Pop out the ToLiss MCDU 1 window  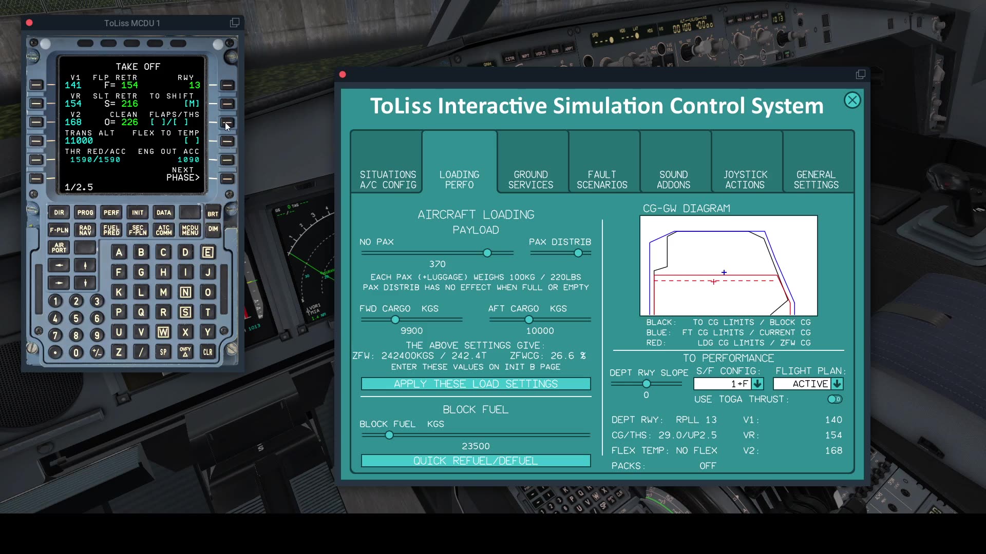click(235, 23)
